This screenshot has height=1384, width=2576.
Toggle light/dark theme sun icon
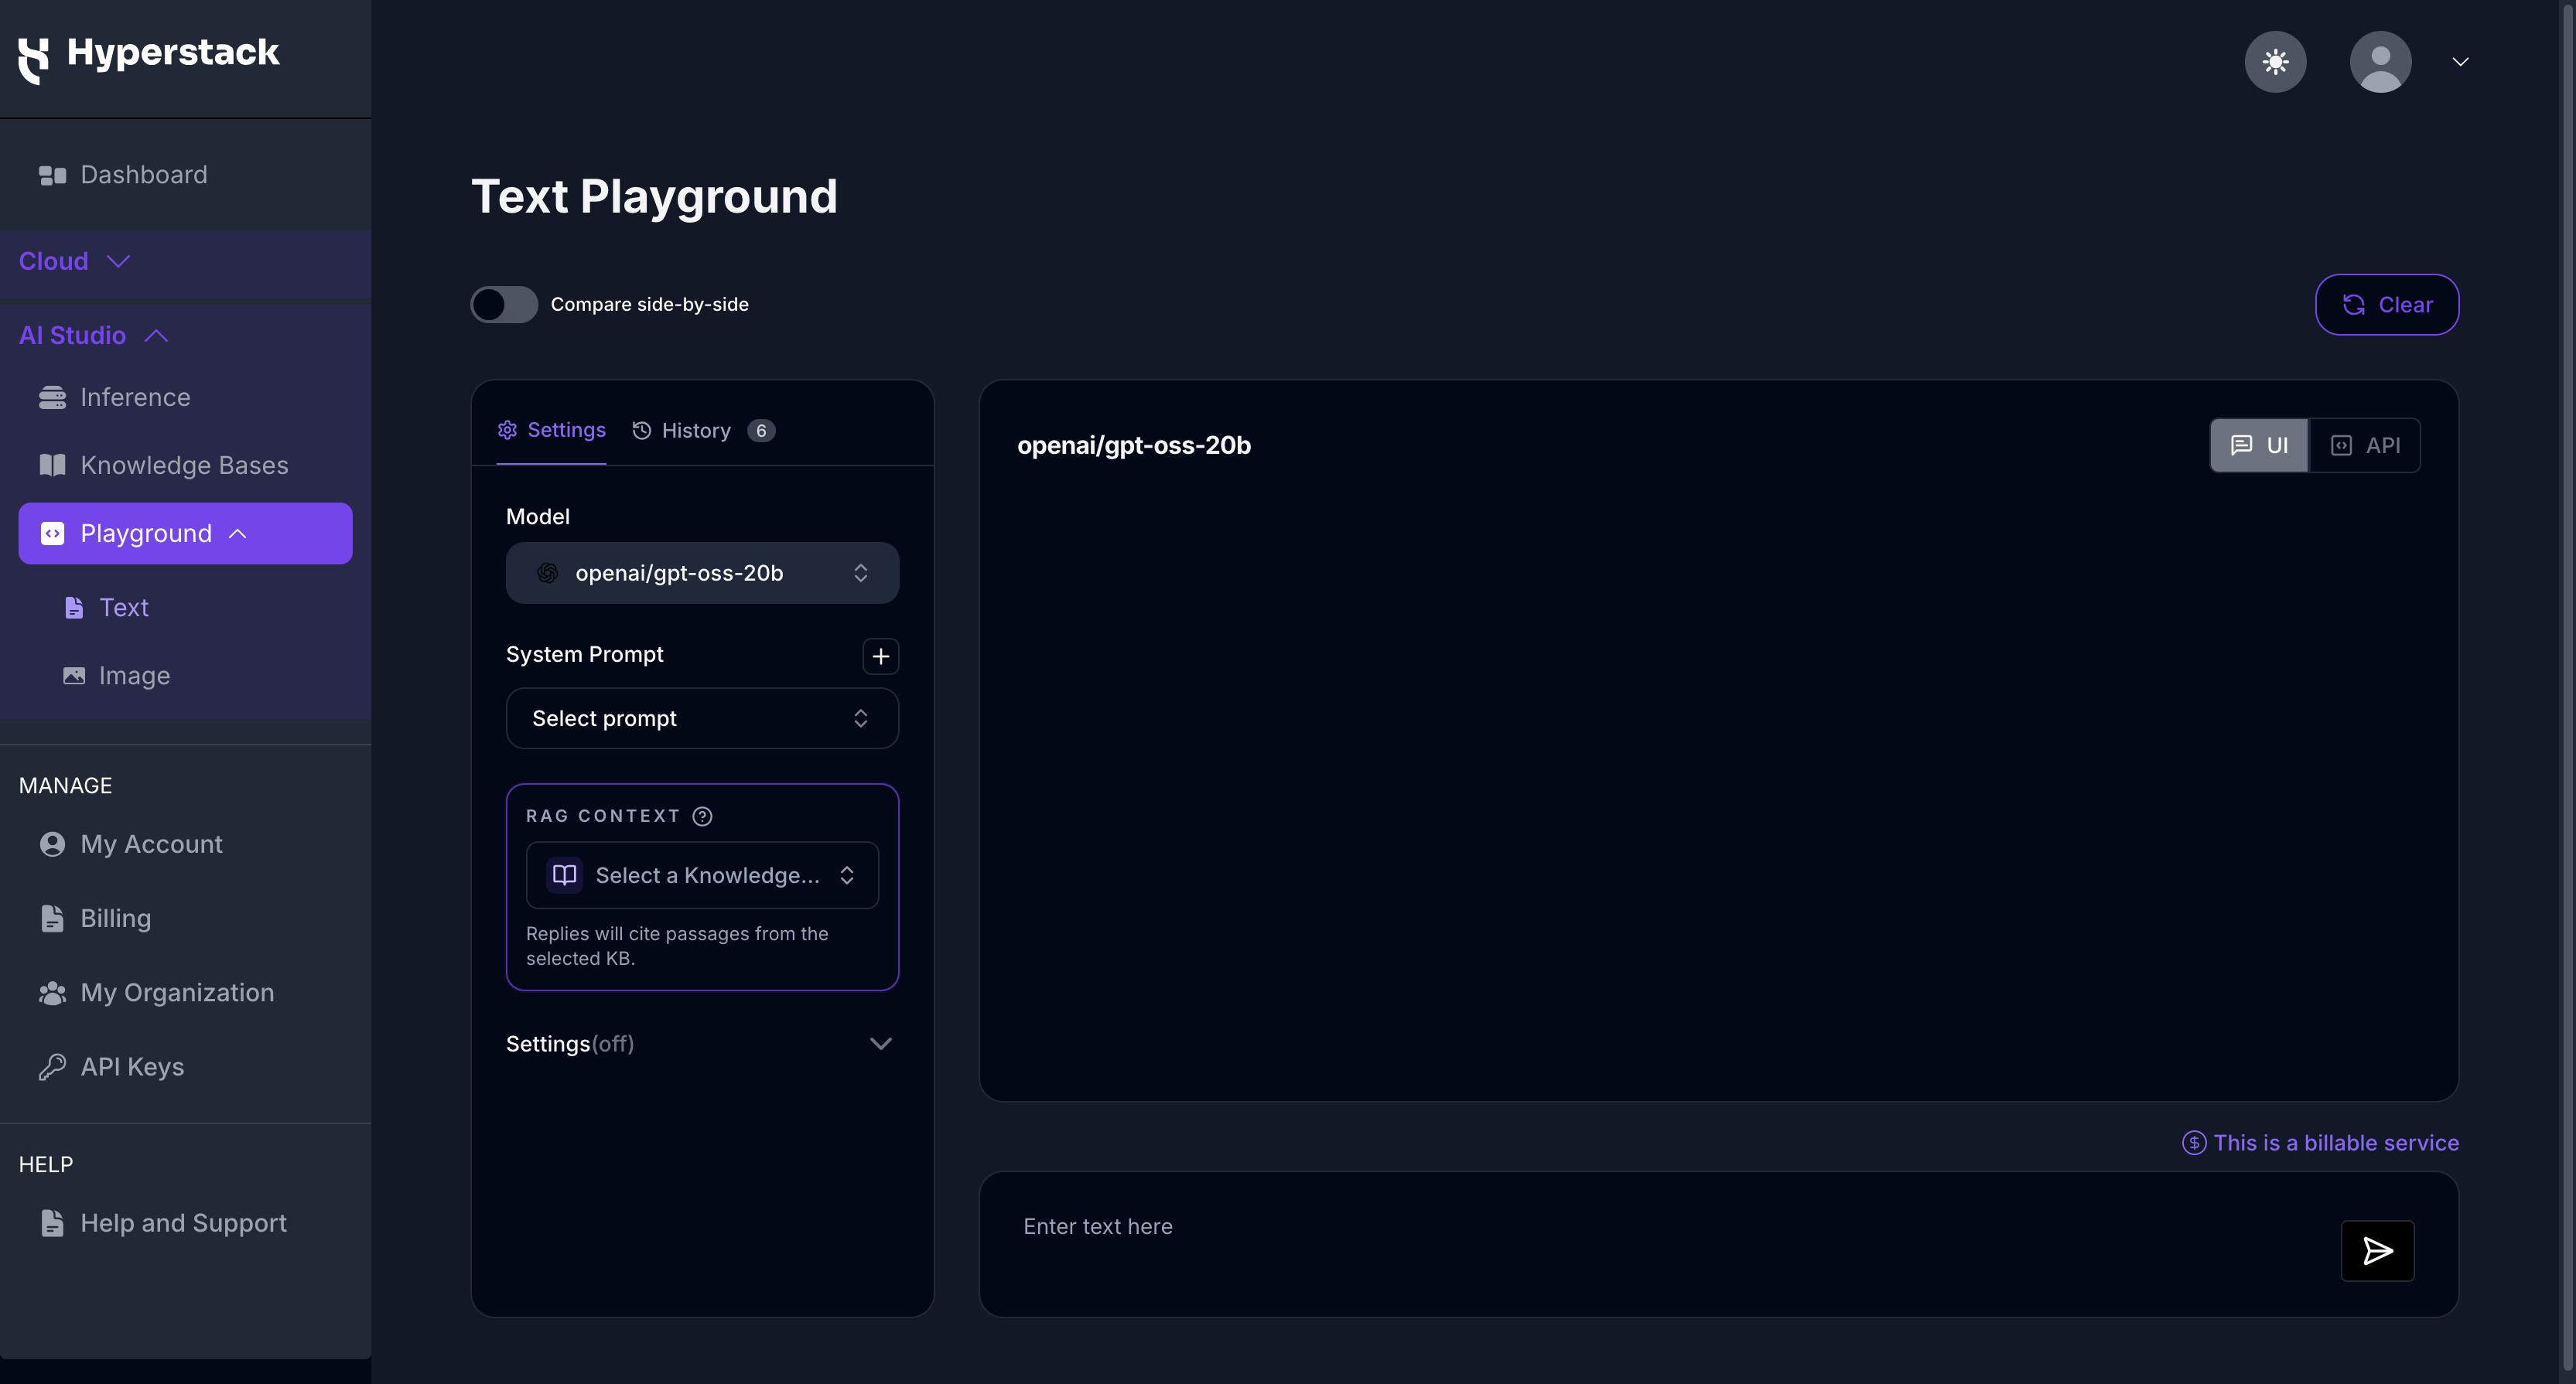pyautogui.click(x=2275, y=62)
